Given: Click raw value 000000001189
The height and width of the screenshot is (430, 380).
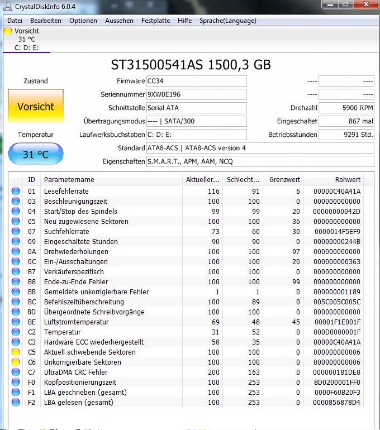Looking at the screenshot, I should (337, 292).
